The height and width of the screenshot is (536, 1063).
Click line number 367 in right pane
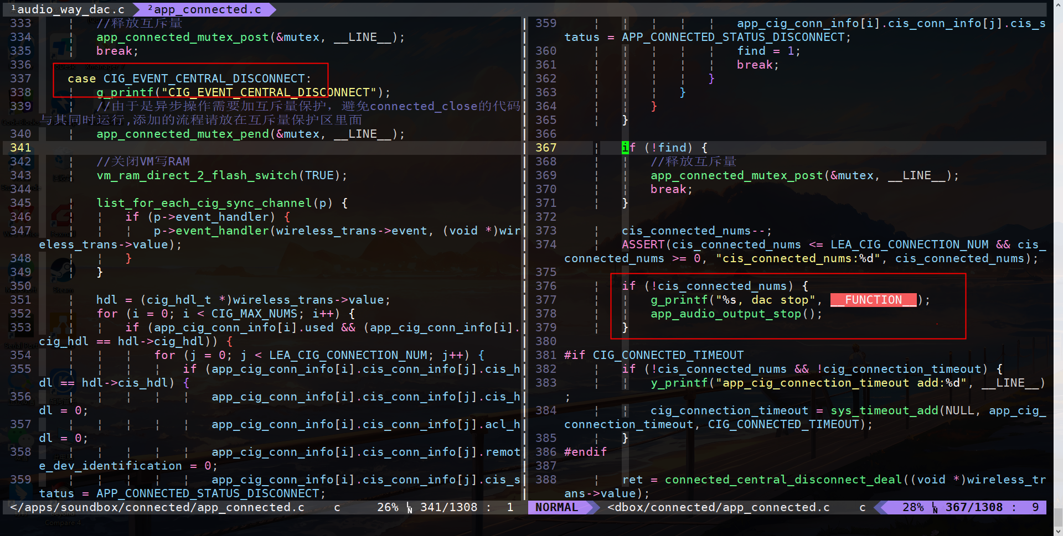tap(546, 148)
